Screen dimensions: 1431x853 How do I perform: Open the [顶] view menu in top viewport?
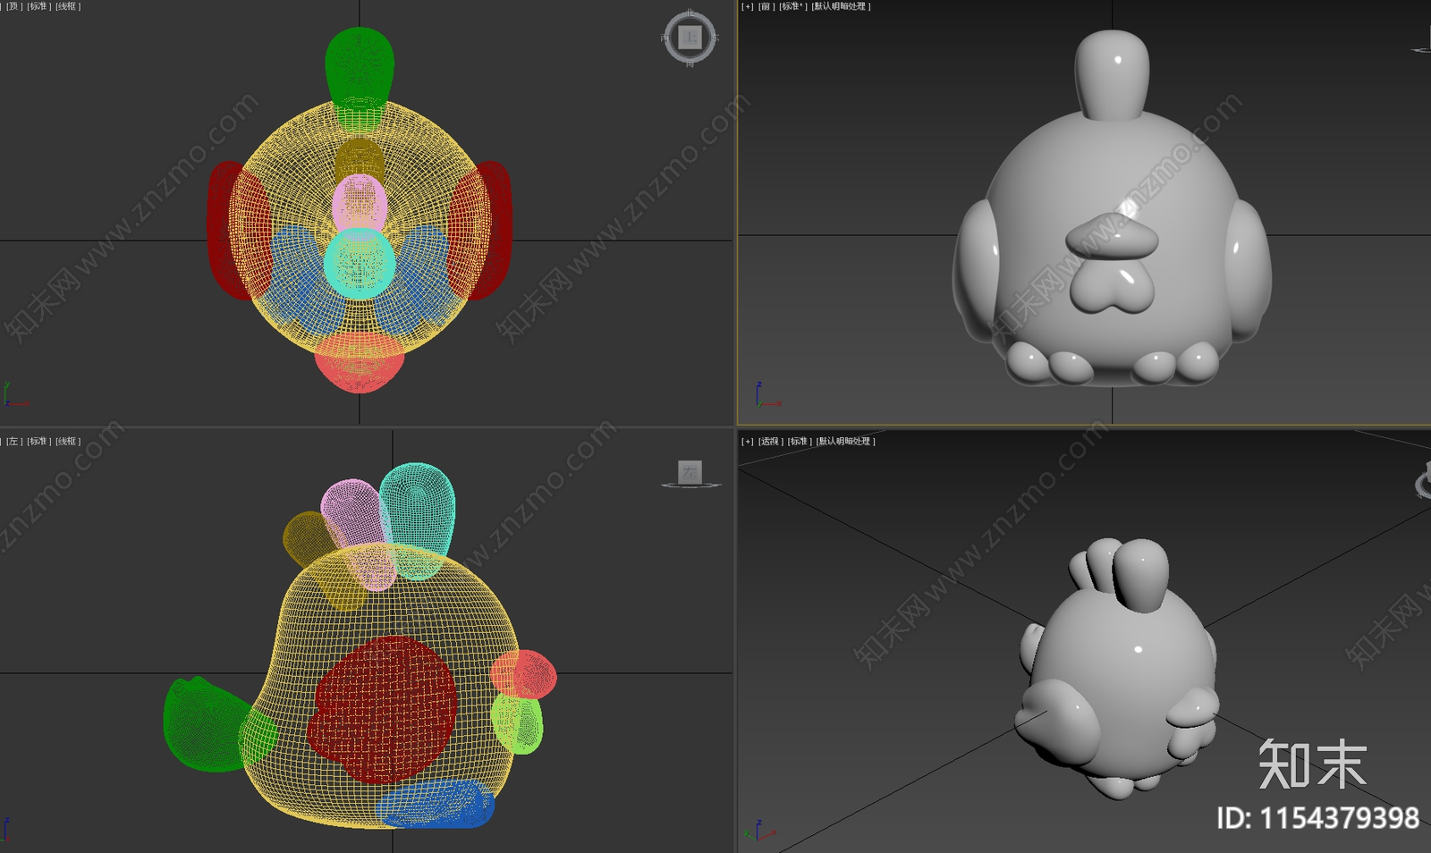tap(13, 6)
